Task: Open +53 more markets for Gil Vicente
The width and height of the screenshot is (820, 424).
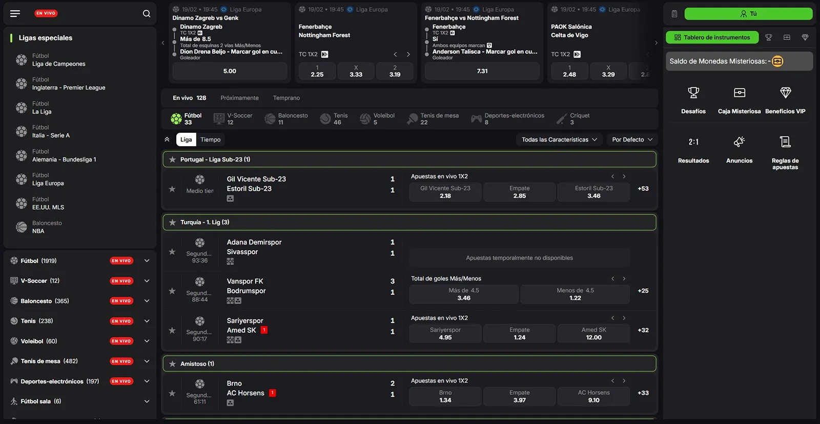Action: point(643,189)
